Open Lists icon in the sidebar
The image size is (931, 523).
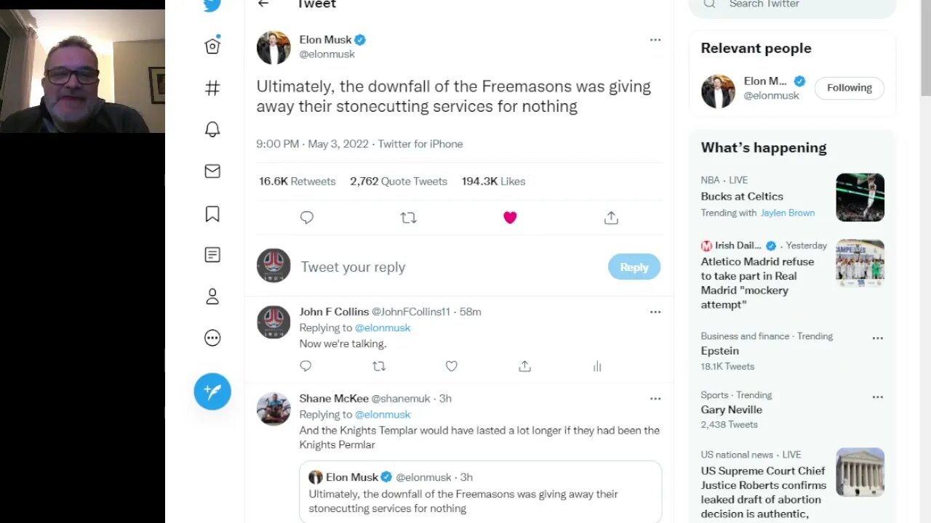(x=212, y=255)
